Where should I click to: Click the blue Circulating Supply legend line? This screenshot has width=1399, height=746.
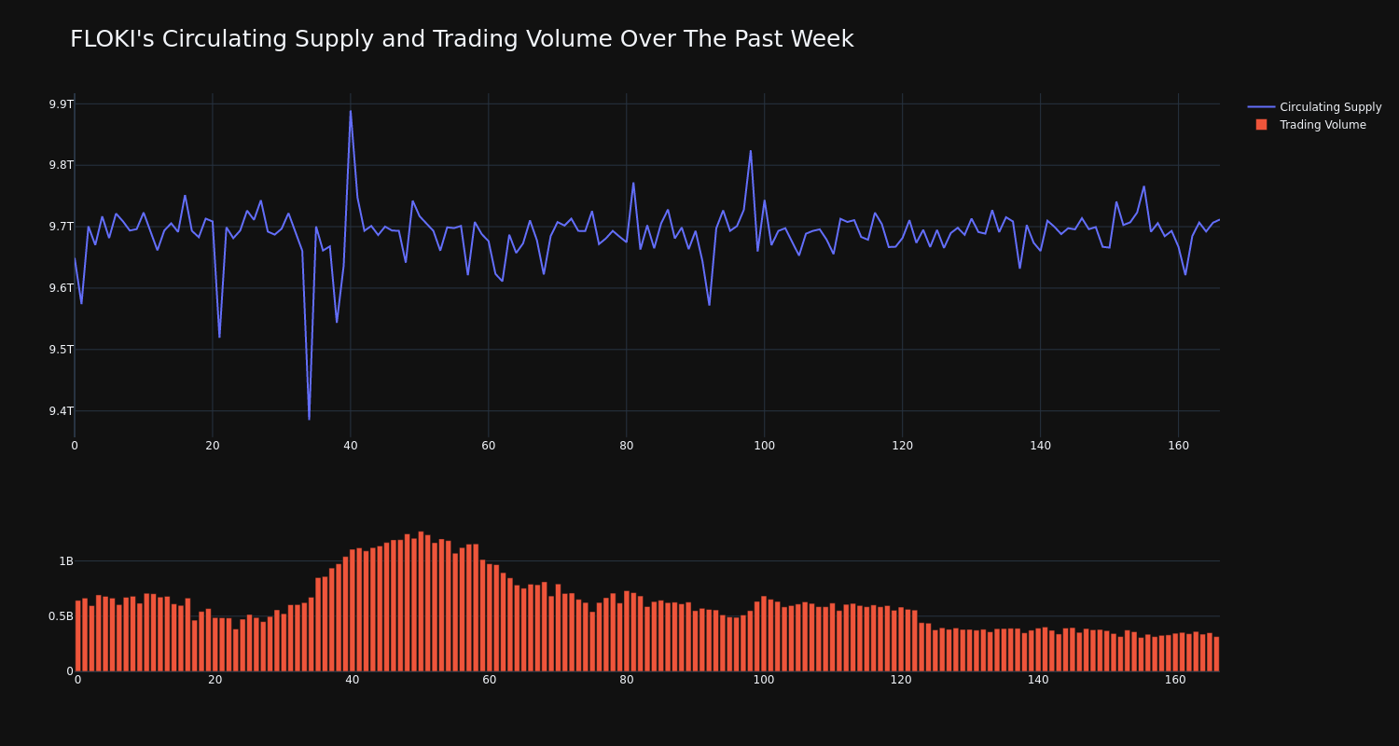coord(1261,107)
